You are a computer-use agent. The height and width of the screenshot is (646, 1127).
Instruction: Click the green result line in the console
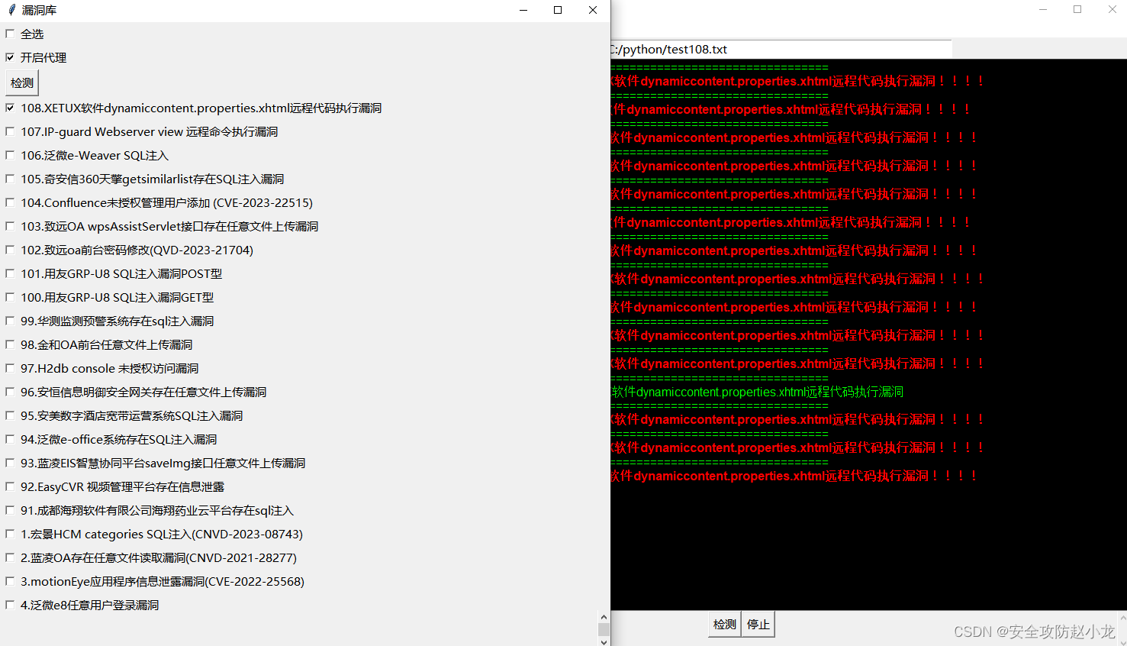point(758,392)
